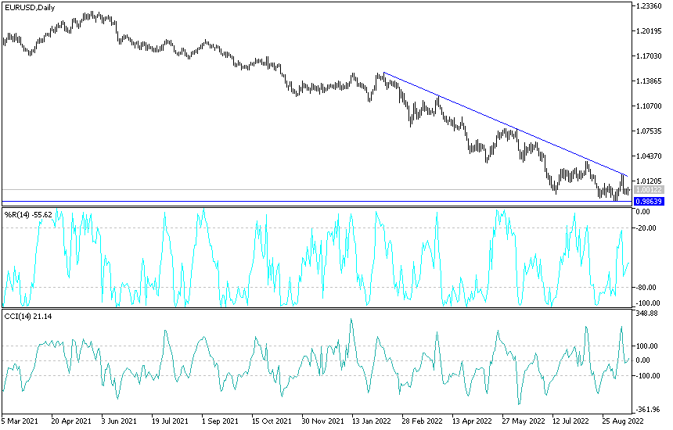Click the 1.23360 price axis value

point(649,6)
